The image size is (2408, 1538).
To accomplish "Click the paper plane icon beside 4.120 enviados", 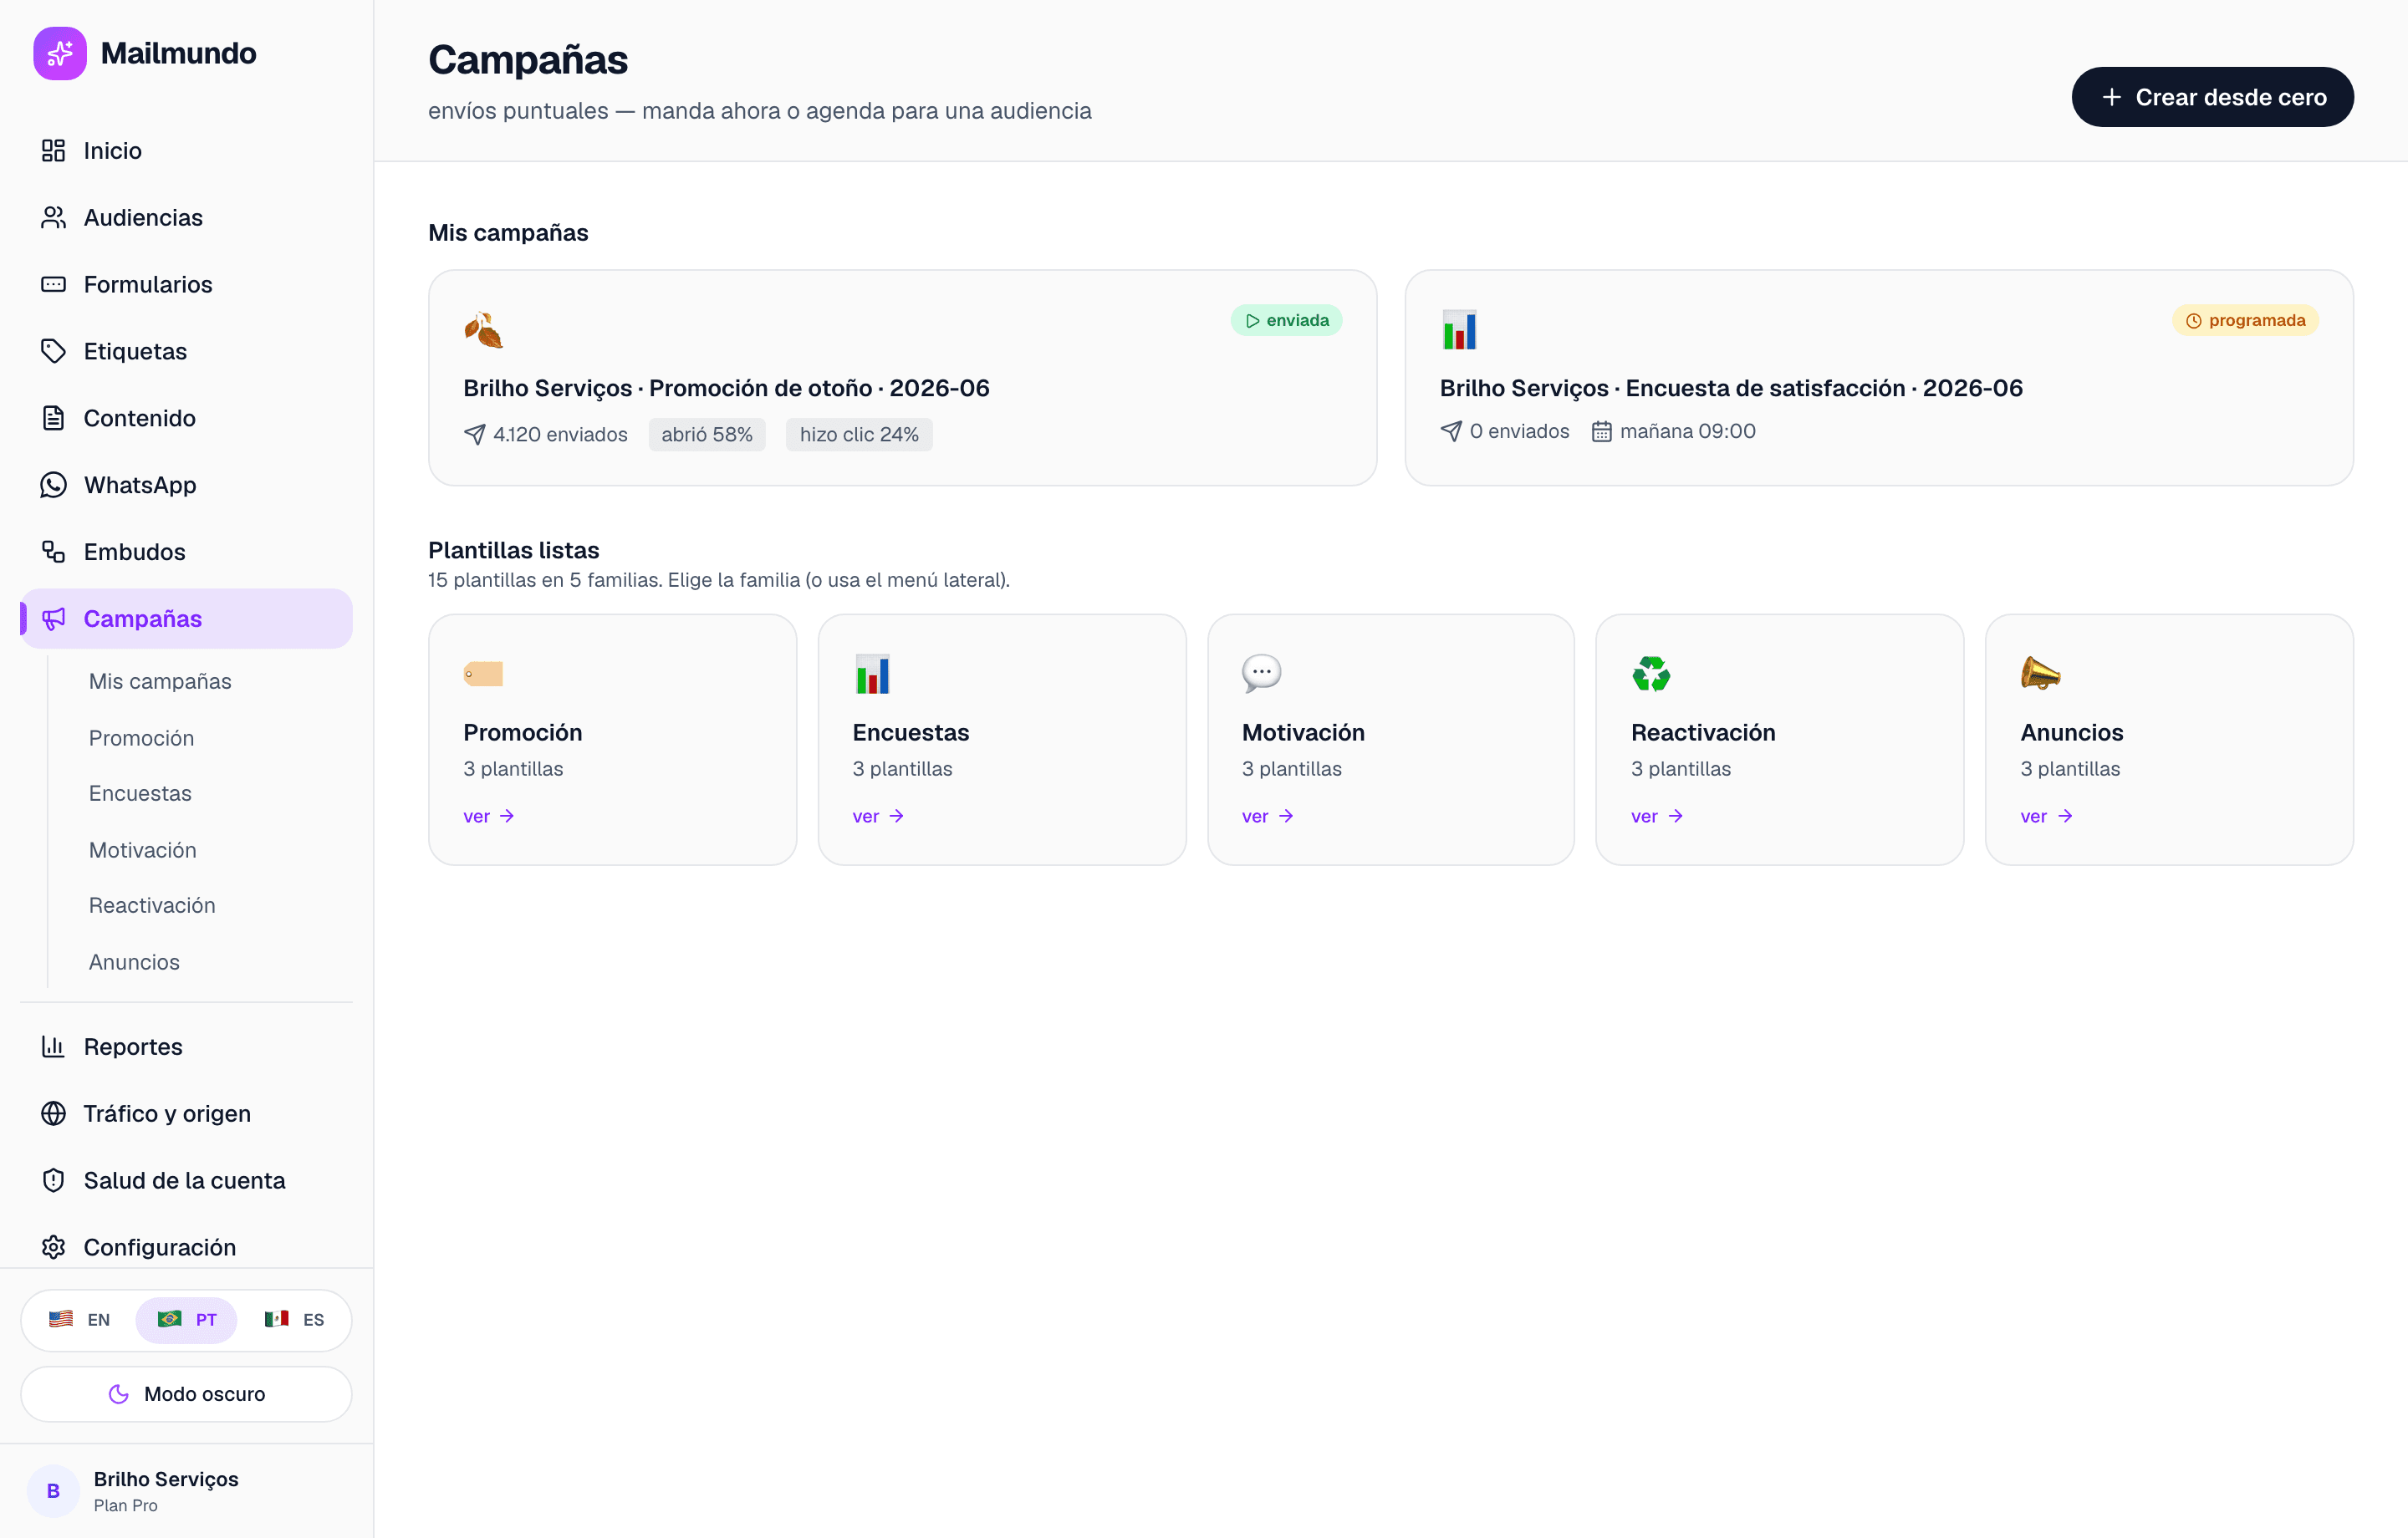I will [x=475, y=435].
